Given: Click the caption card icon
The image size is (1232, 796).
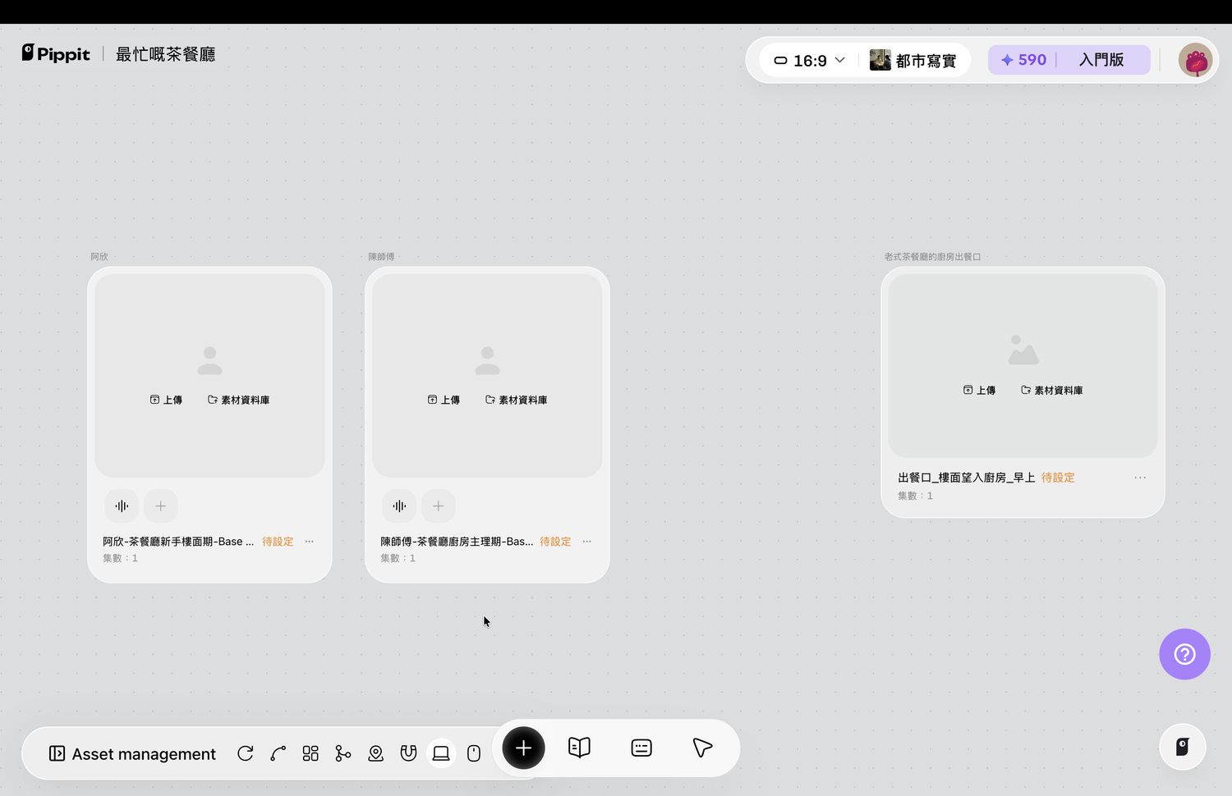Looking at the screenshot, I should pyautogui.click(x=641, y=748).
